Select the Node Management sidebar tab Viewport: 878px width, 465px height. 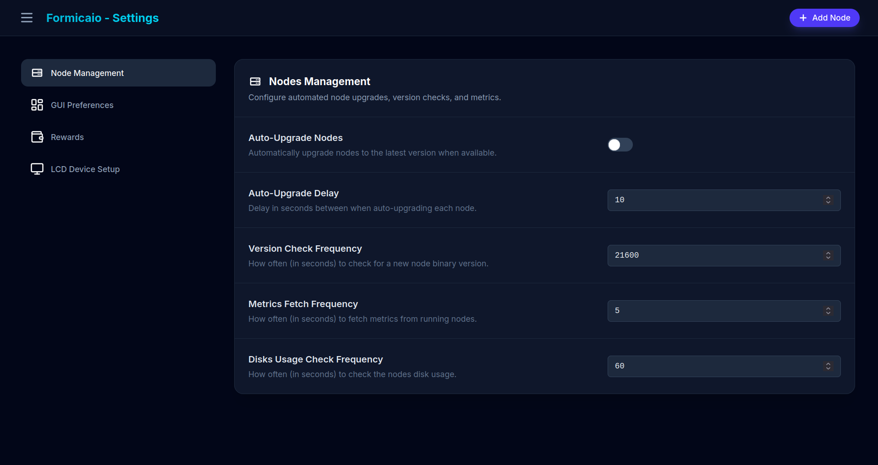coord(118,73)
